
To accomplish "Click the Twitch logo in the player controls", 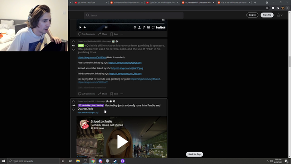I will (x=161, y=27).
